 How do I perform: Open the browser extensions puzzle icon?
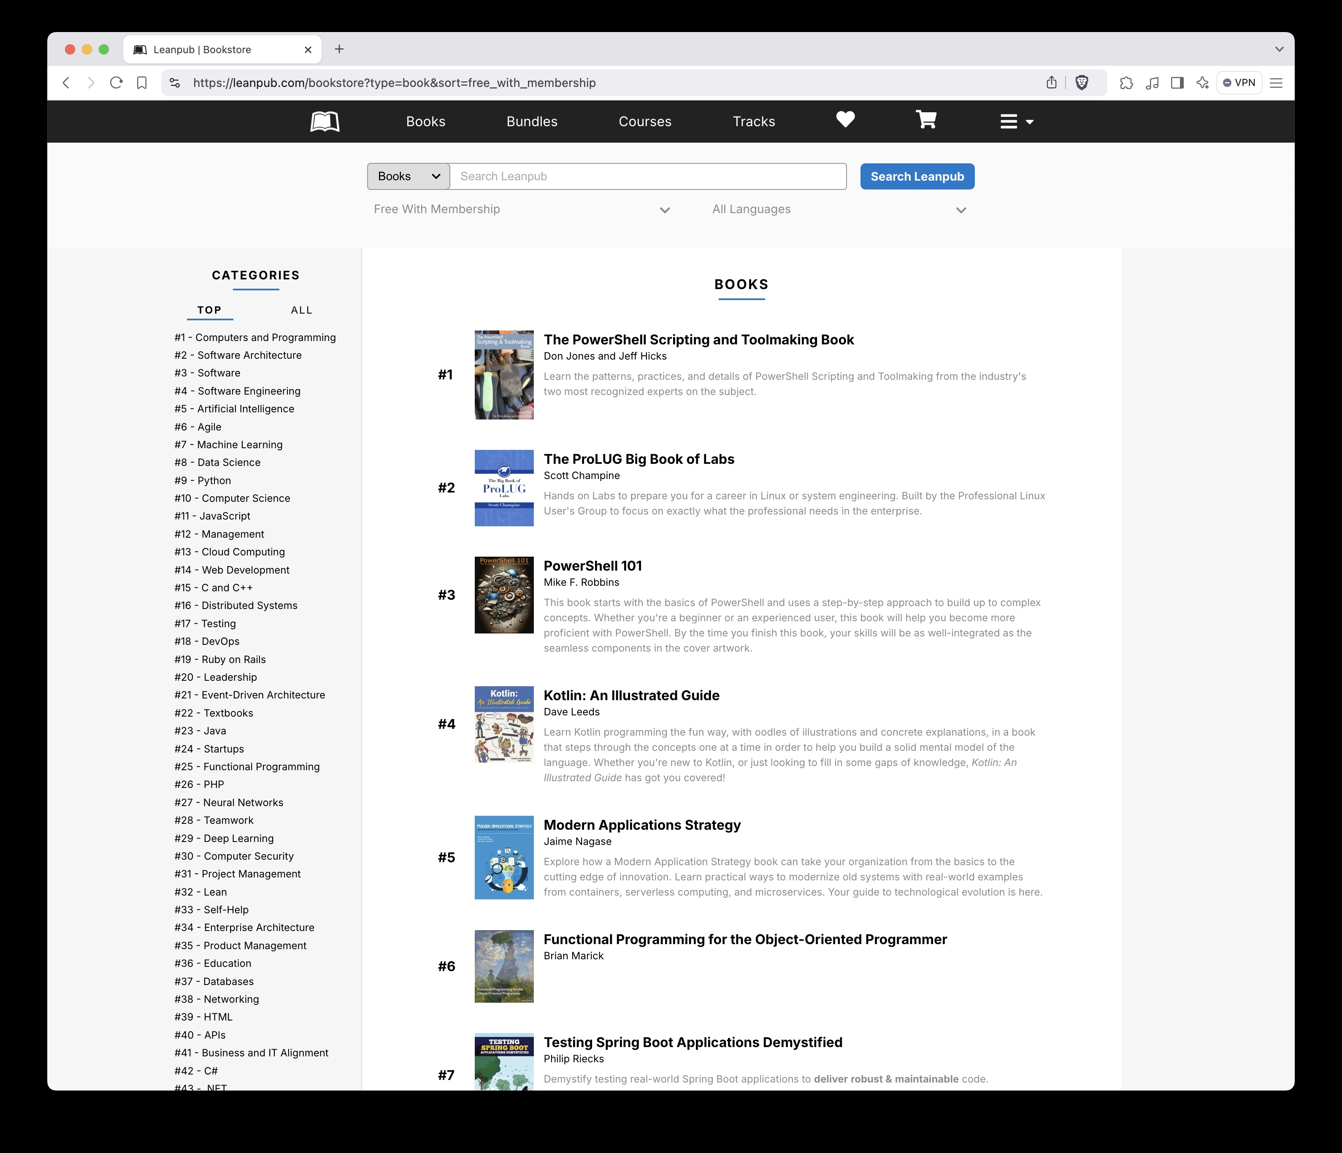tap(1126, 83)
